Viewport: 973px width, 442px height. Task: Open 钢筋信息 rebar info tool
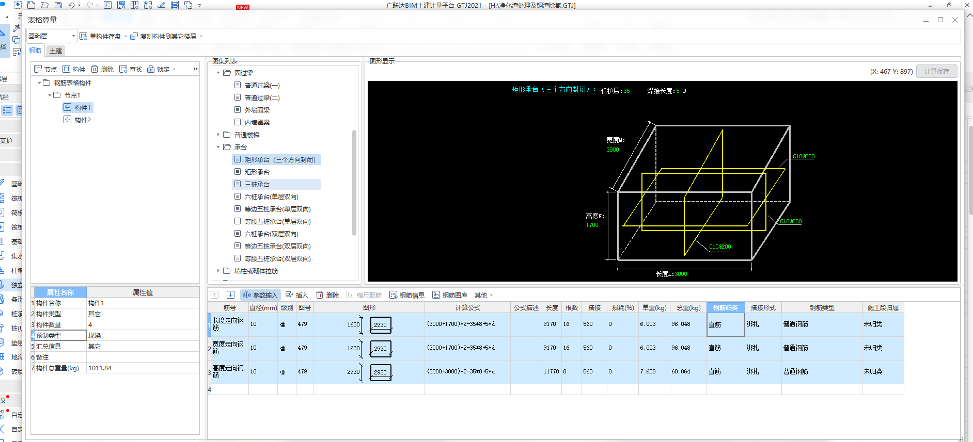407,295
